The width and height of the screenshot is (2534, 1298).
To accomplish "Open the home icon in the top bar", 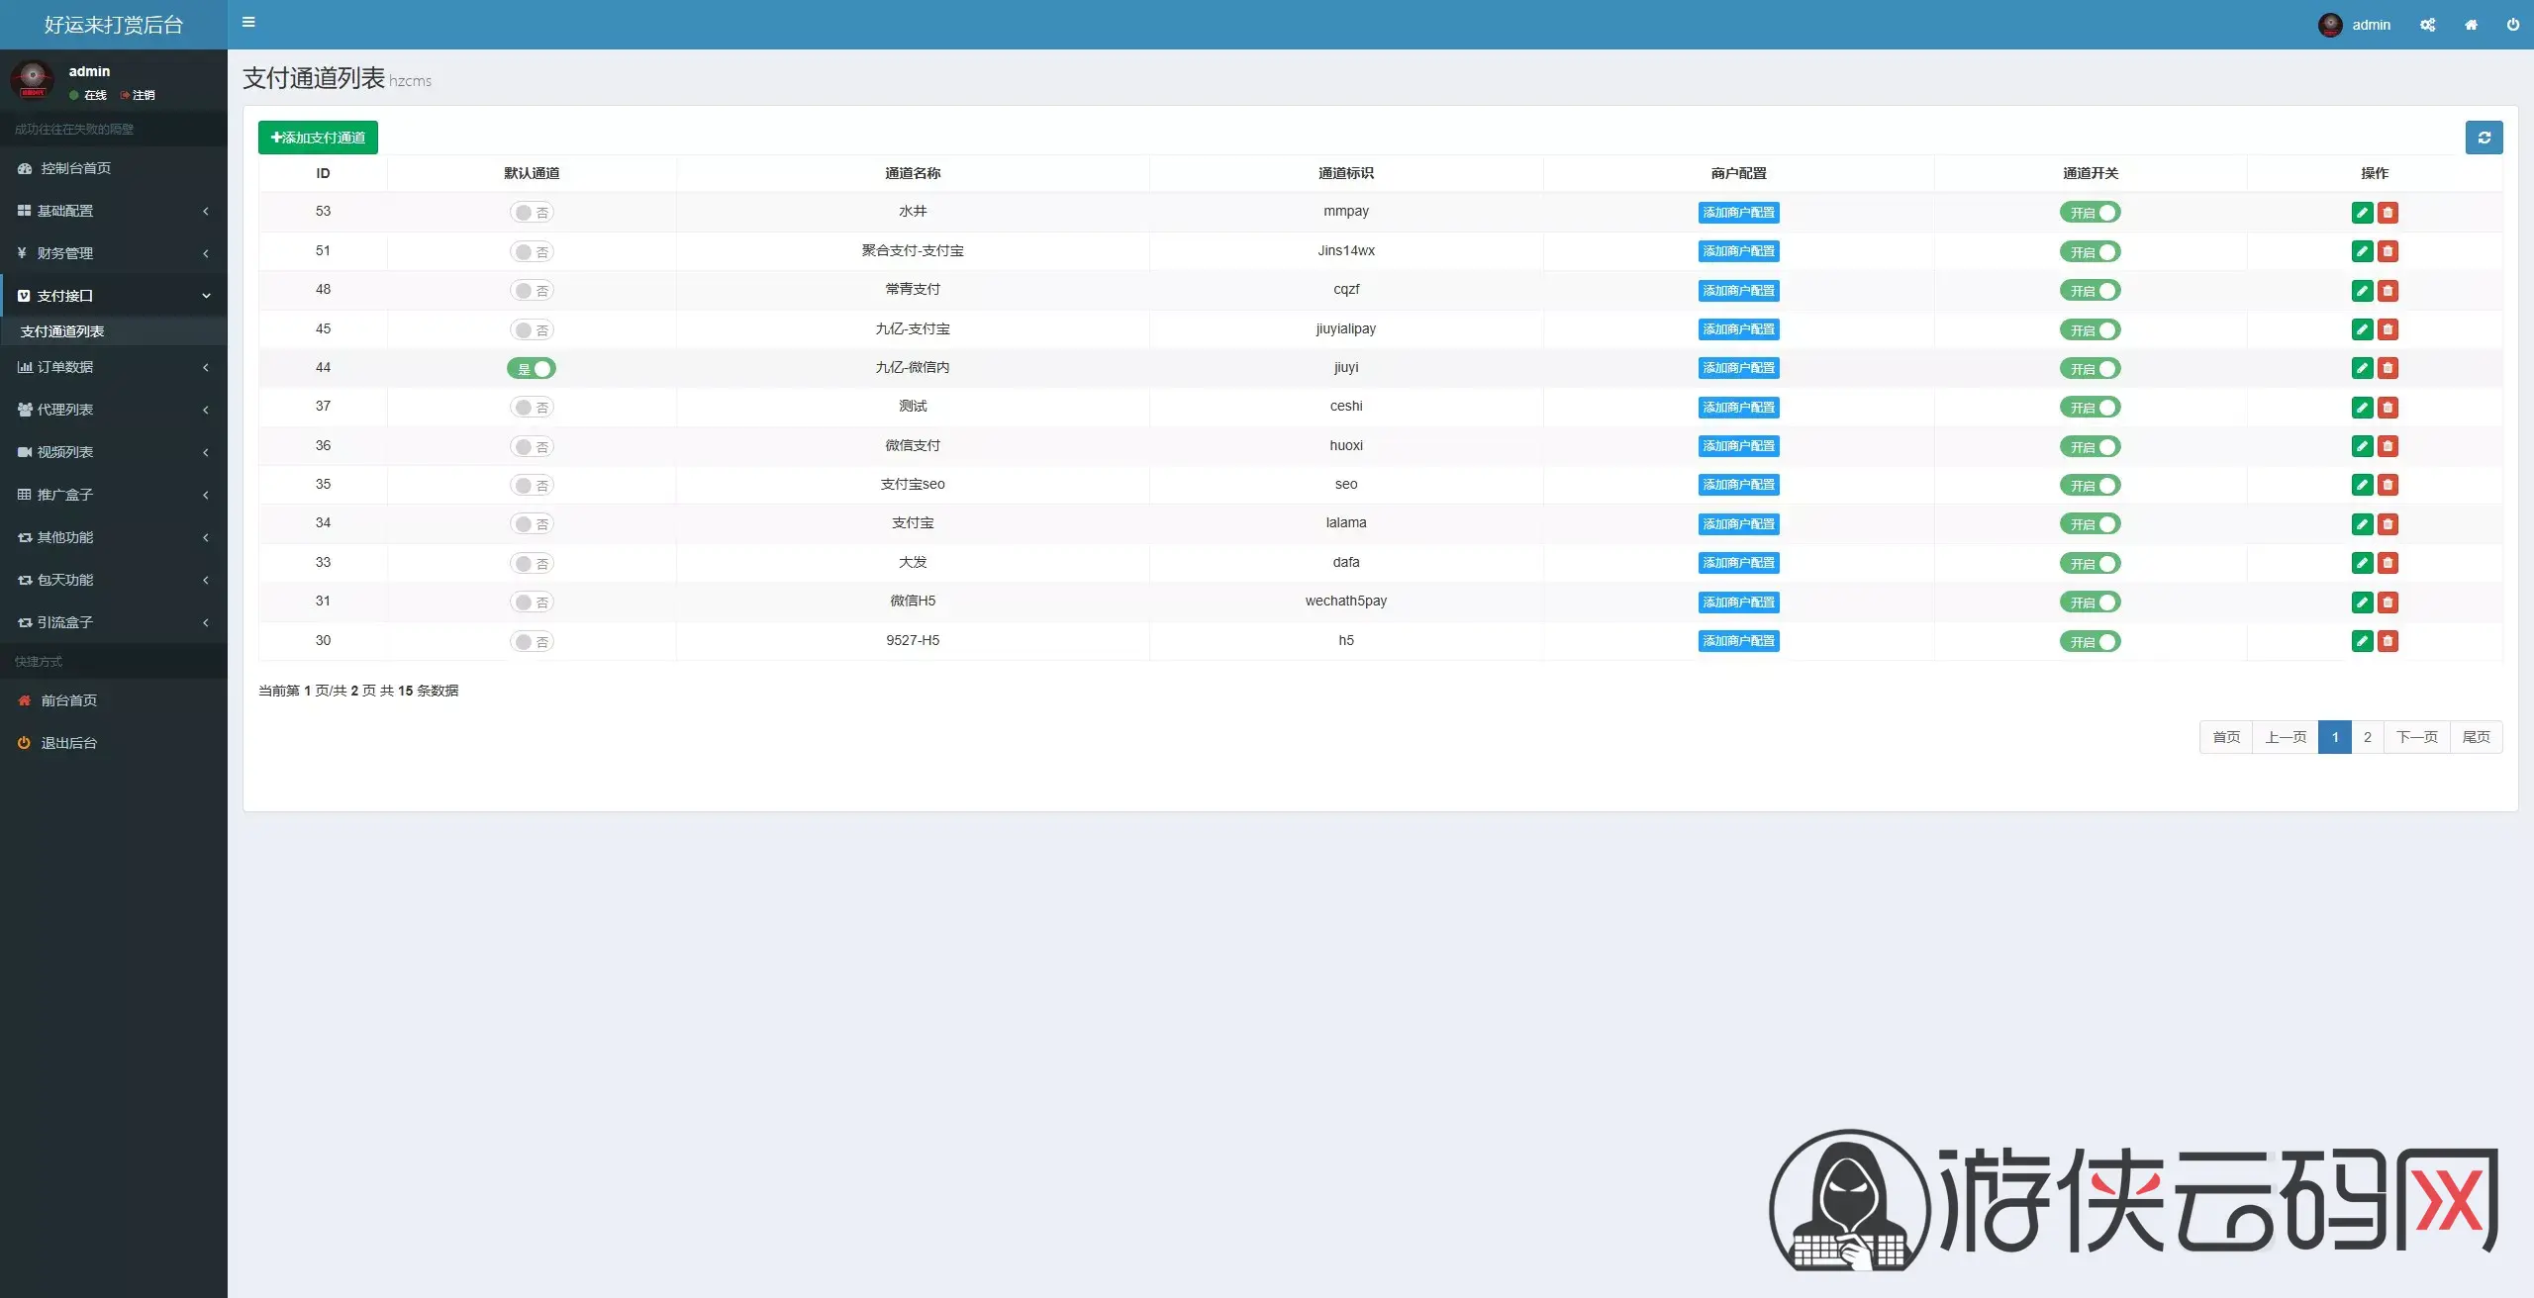I will click(2471, 25).
